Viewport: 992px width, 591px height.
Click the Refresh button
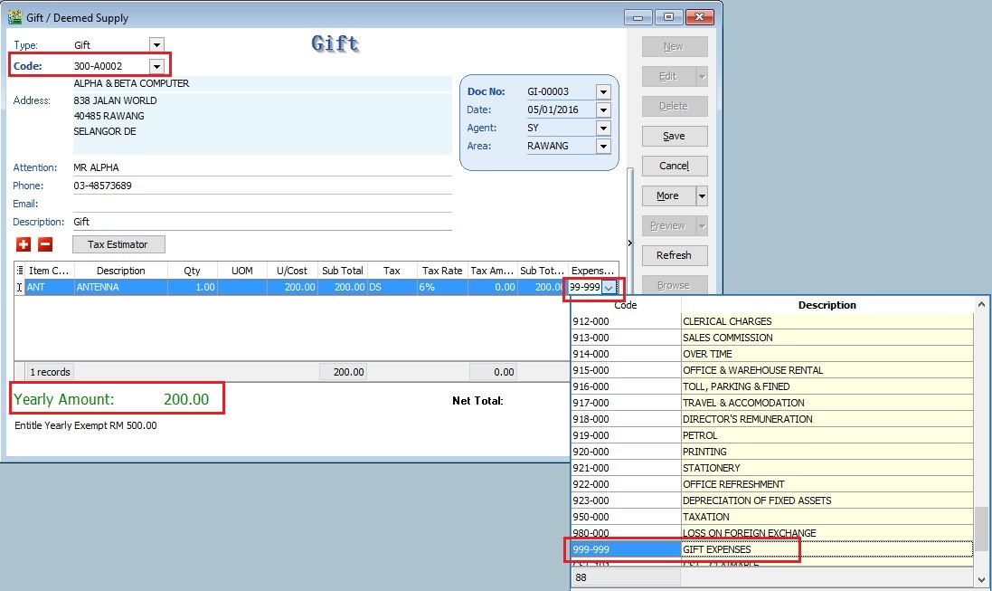tap(674, 255)
